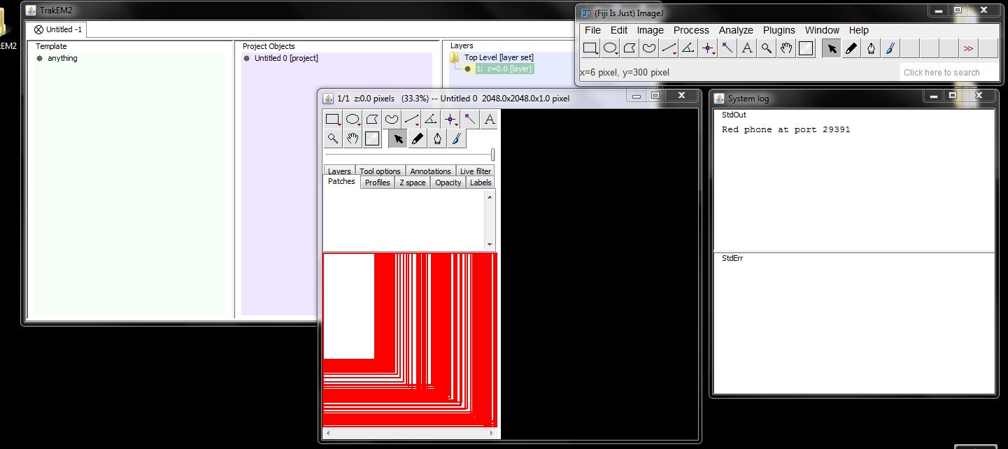Select the wand tool in ImageJ toolbar

(727, 48)
